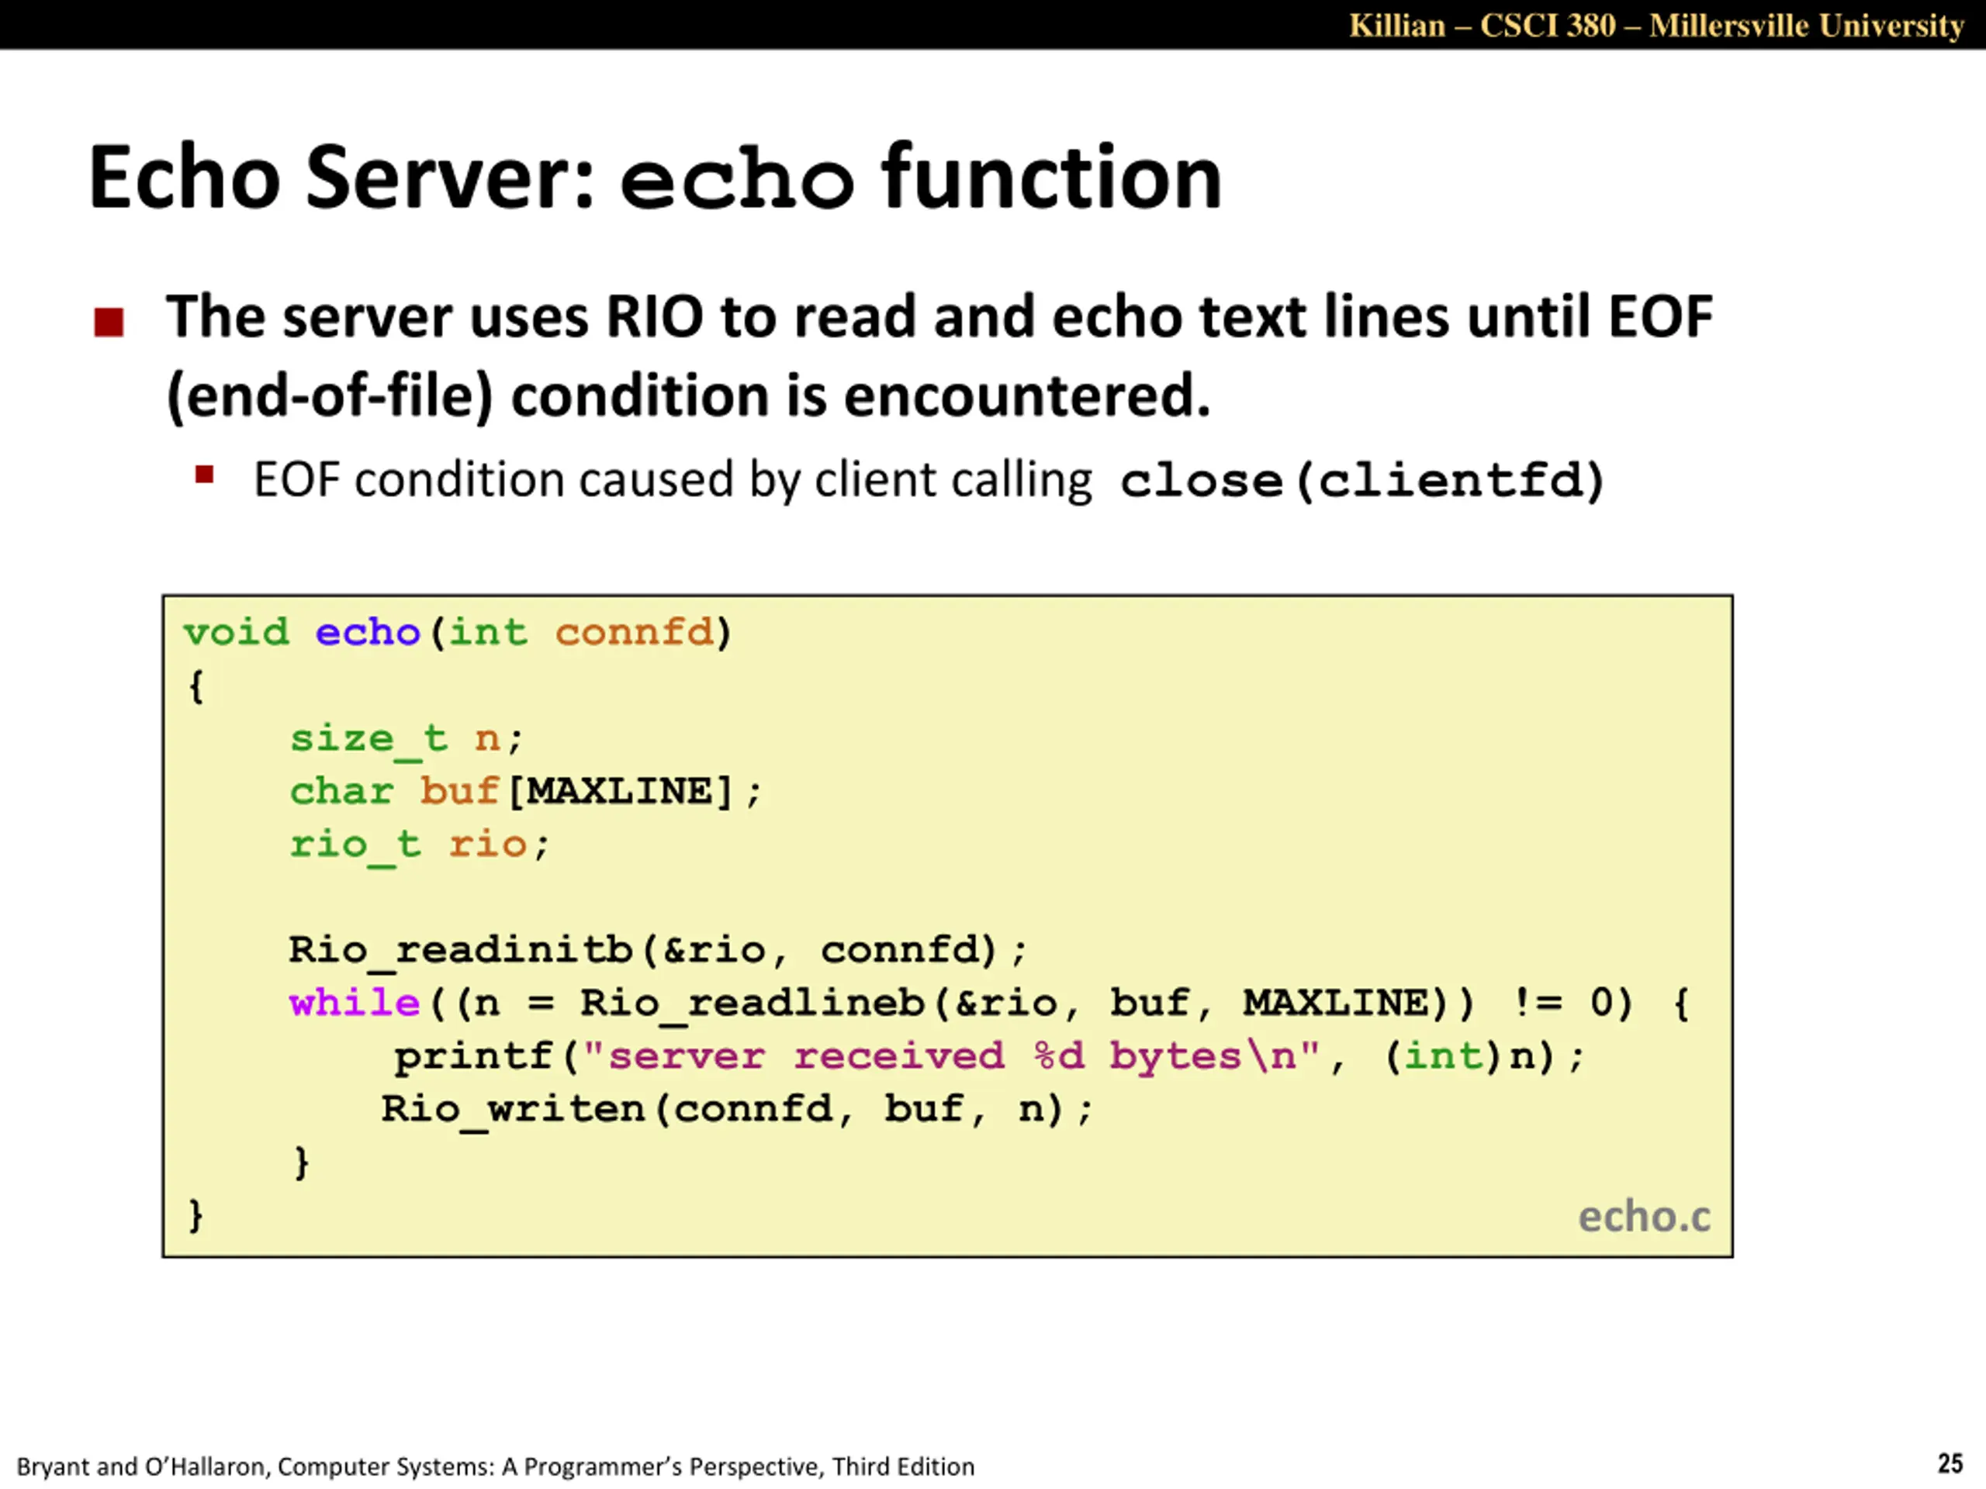Click the large red square bullet marker
This screenshot has width=1986, height=1489.
tap(109, 322)
